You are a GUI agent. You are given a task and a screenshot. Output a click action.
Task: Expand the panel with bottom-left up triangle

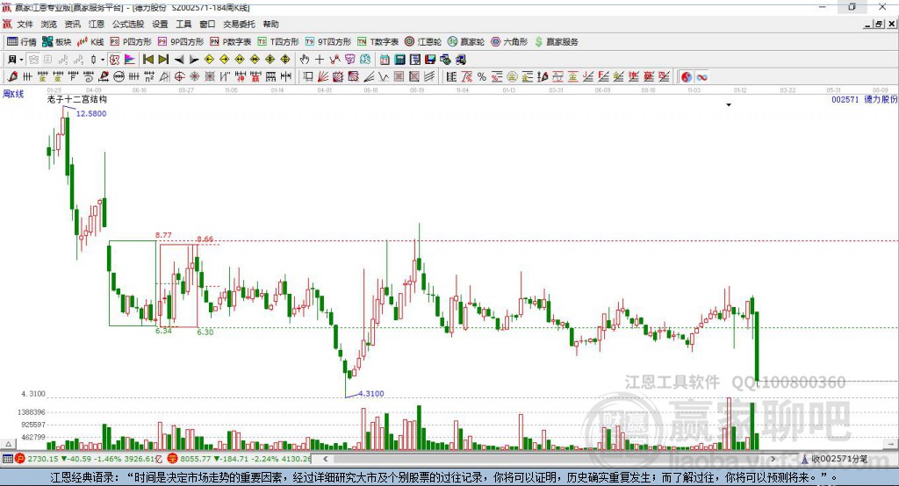(8, 444)
